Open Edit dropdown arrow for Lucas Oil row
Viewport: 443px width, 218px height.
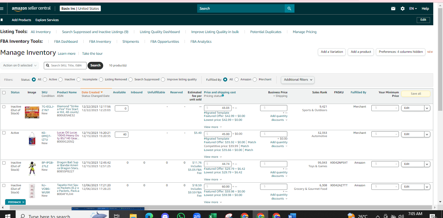427,134
